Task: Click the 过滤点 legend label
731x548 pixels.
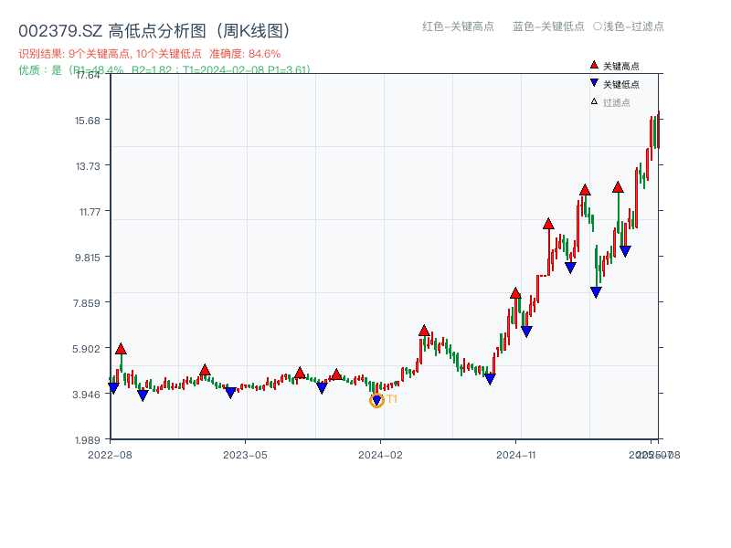Action: coord(616,102)
